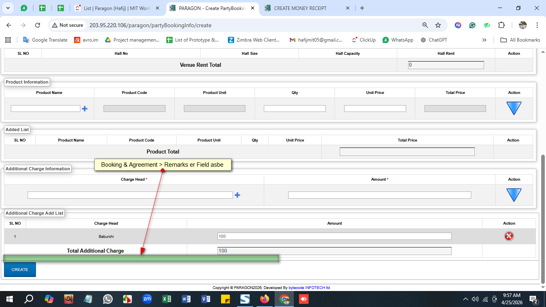Expand the hidden bookmarks chevron
546x307 pixels.
click(484, 40)
